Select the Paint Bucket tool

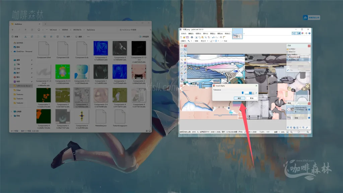(x=182, y=63)
